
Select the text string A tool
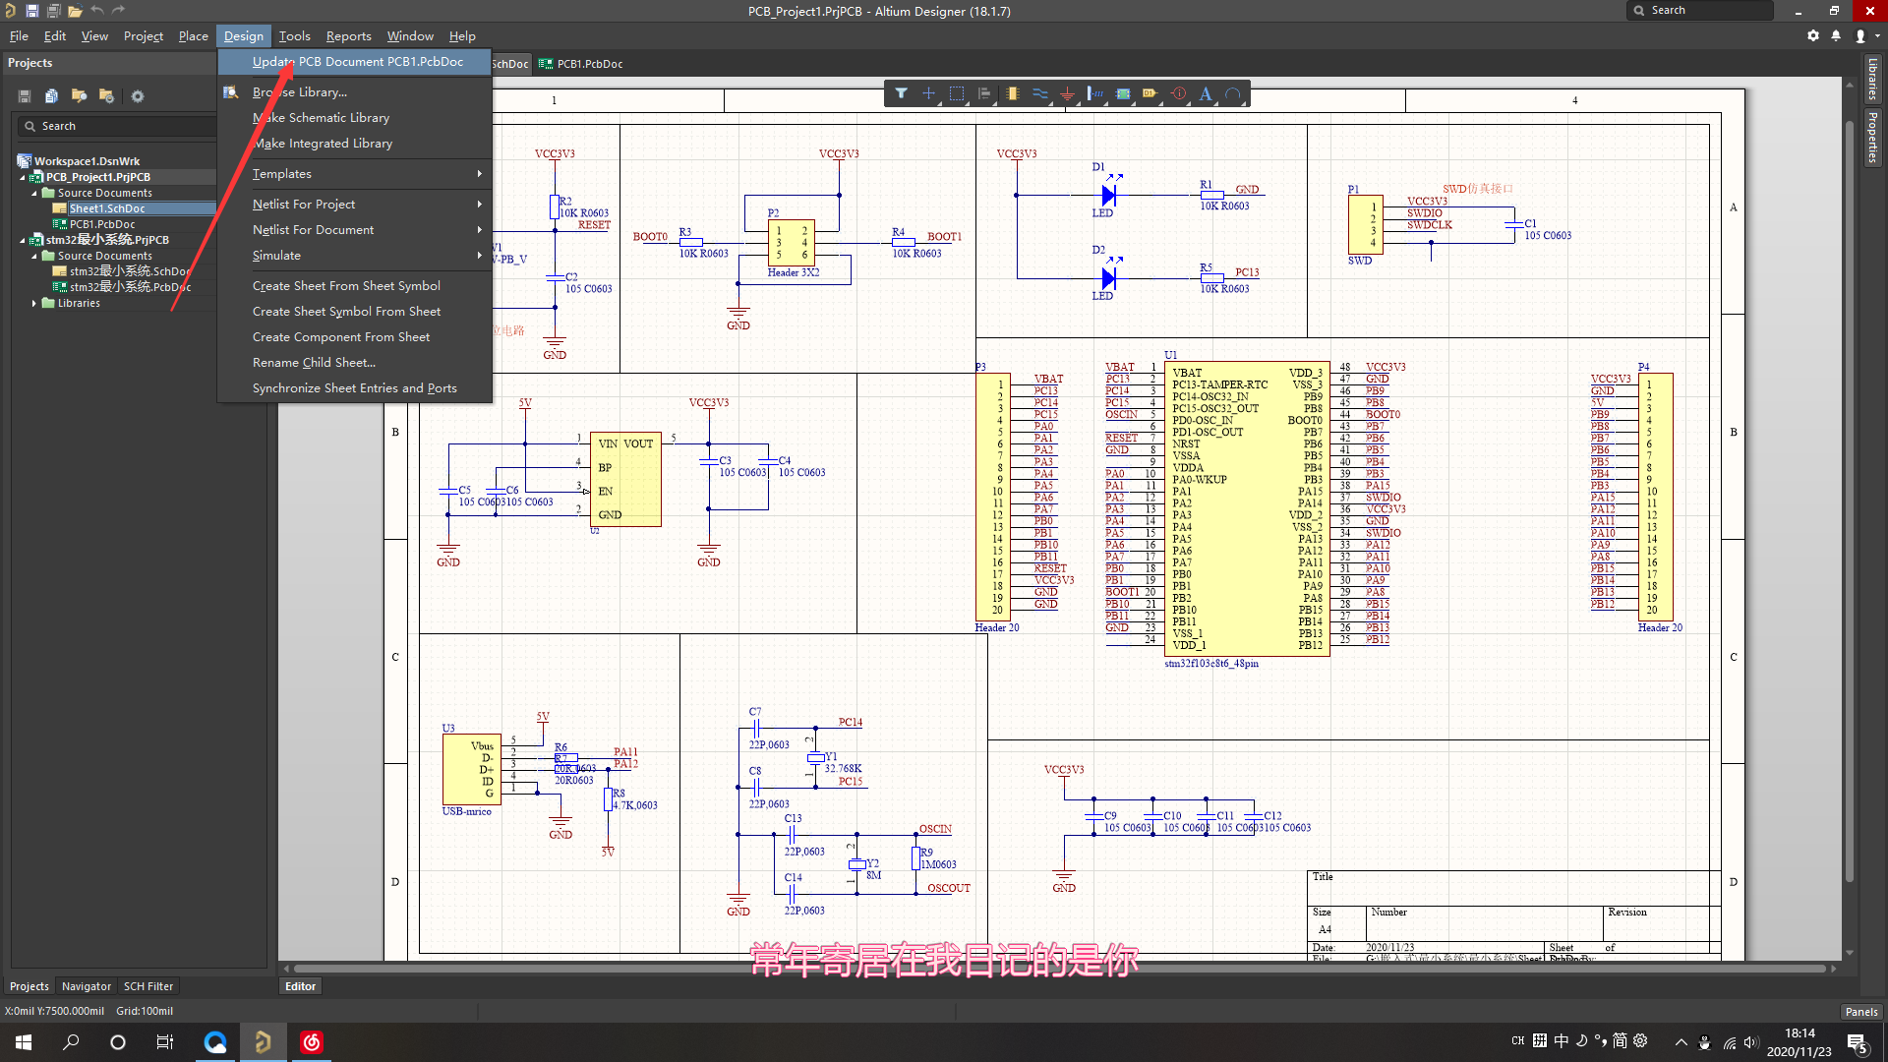pos(1206,93)
